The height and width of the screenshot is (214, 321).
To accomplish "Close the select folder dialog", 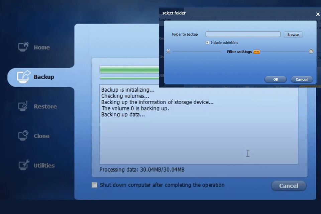I will 317,14.
